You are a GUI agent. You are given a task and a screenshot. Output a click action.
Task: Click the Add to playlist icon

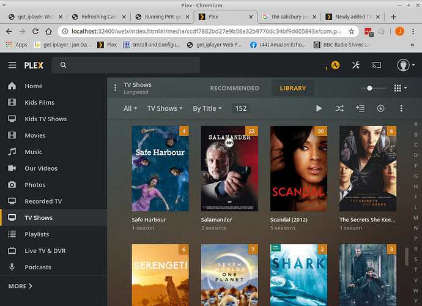click(x=360, y=108)
